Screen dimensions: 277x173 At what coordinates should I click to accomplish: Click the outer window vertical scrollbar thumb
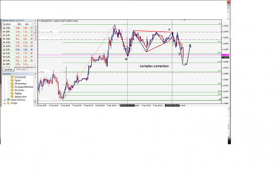(228, 126)
